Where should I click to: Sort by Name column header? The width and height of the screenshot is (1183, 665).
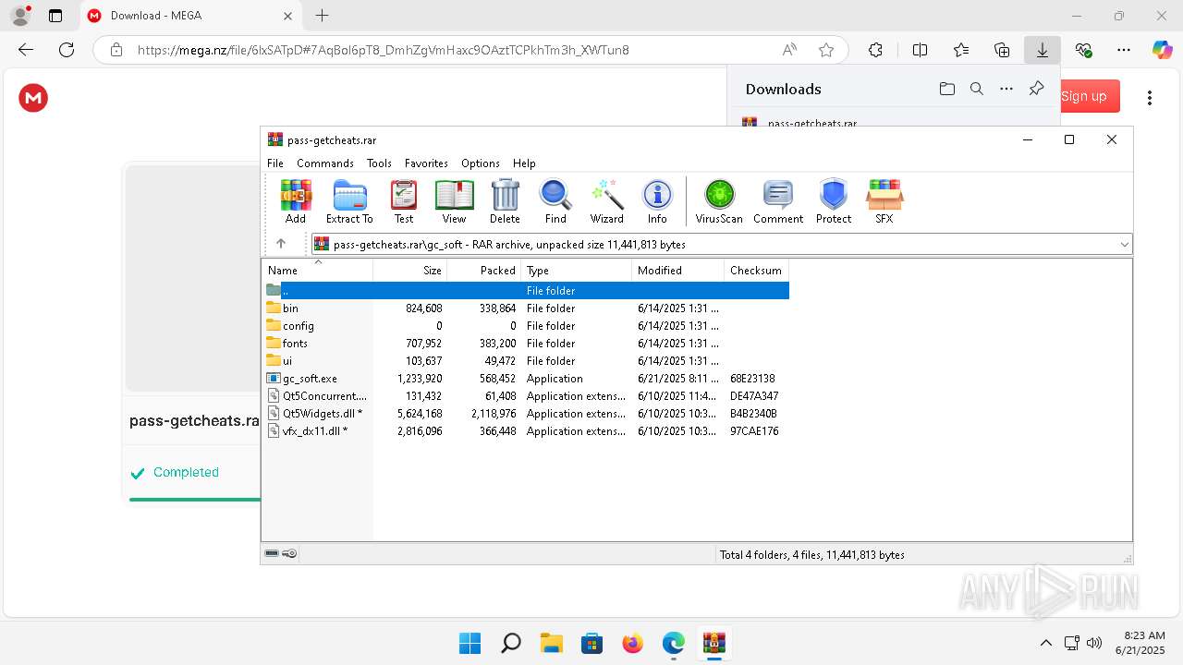tap(318, 271)
